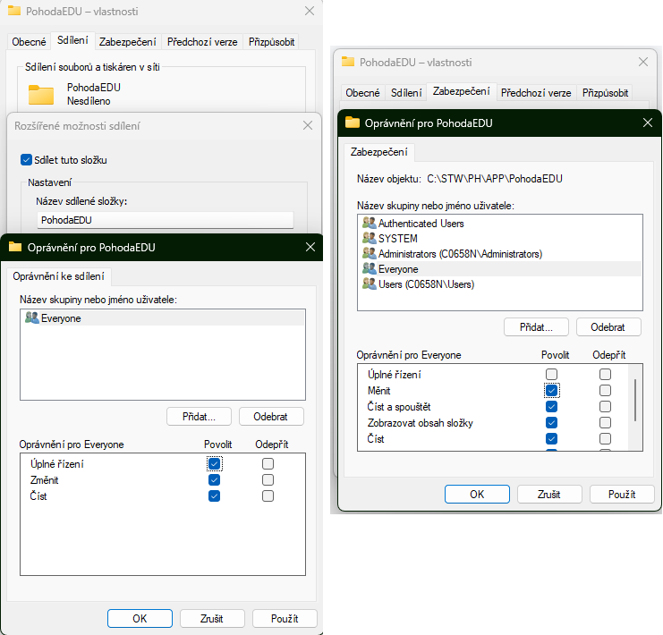Click Authenticated Users group icon
Viewport: 663px width, 635px height.
pos(370,223)
